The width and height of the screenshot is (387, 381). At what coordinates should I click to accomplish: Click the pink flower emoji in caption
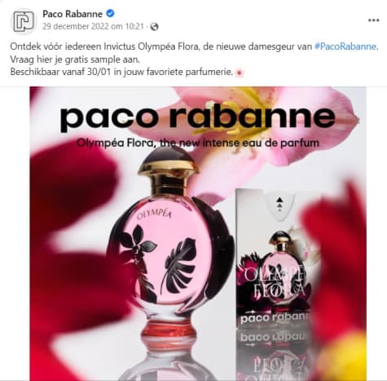pos(240,73)
